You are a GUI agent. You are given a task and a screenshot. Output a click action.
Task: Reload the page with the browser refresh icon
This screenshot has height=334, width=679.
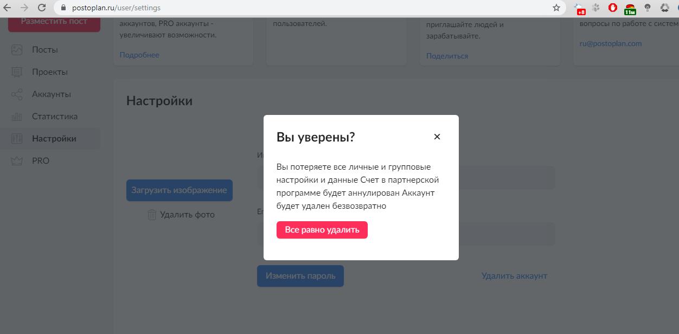[x=42, y=8]
